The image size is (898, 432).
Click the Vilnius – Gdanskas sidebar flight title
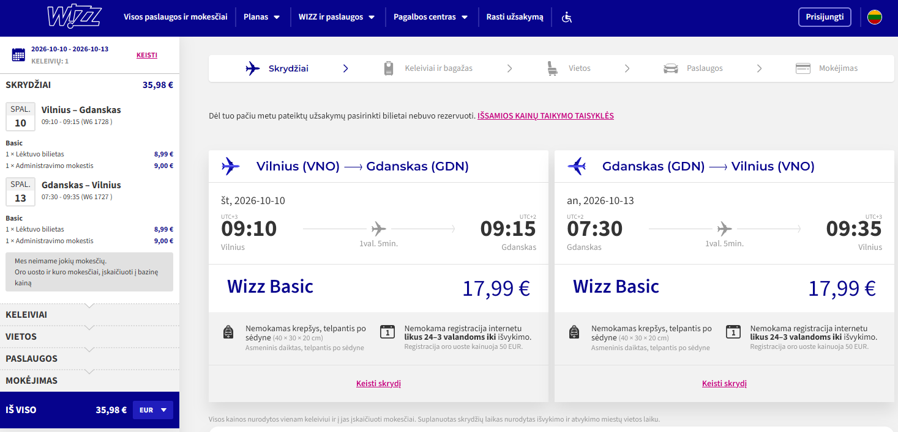[81, 110]
